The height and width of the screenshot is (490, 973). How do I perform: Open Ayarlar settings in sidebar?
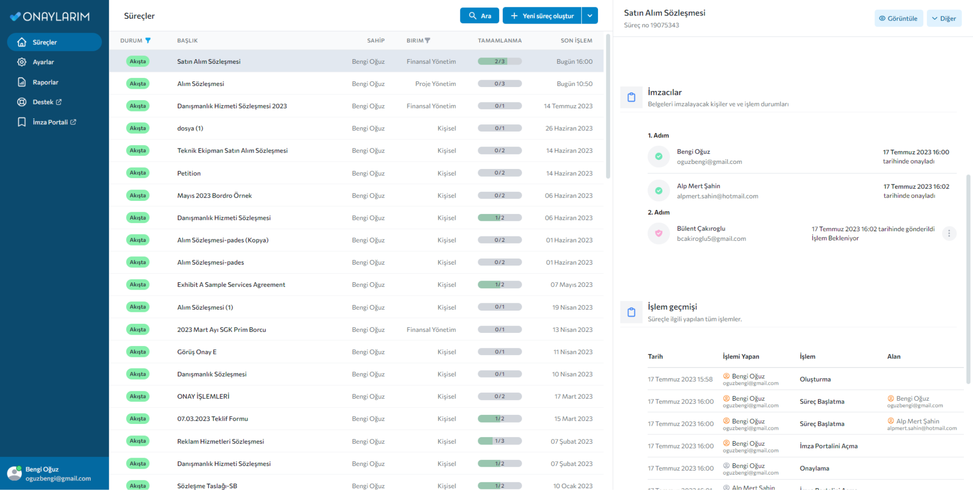43,62
